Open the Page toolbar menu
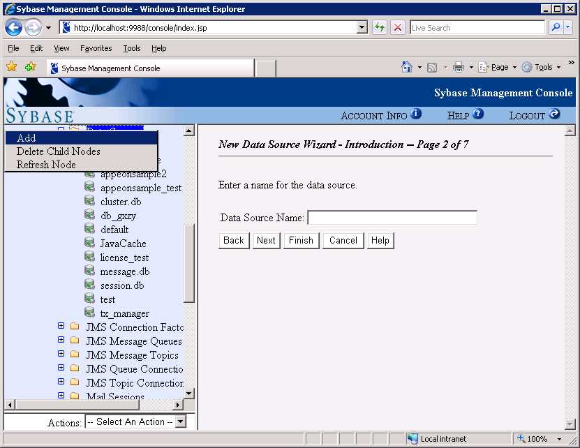 tap(498, 67)
